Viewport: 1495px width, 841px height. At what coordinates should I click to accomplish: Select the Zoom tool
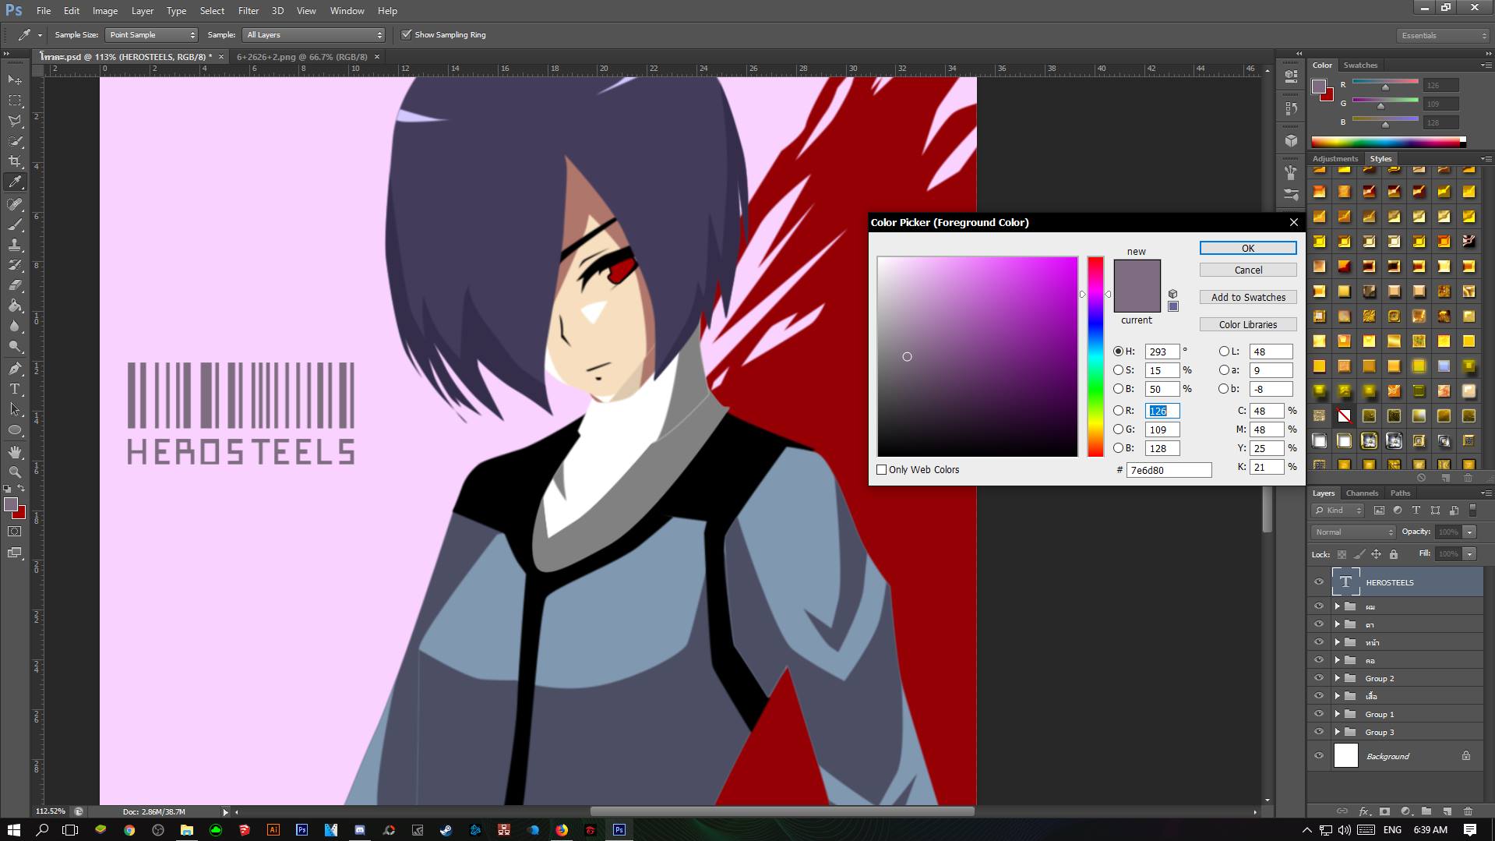(x=15, y=472)
